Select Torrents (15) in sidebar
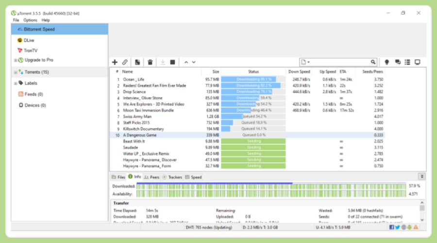 (x=36, y=72)
